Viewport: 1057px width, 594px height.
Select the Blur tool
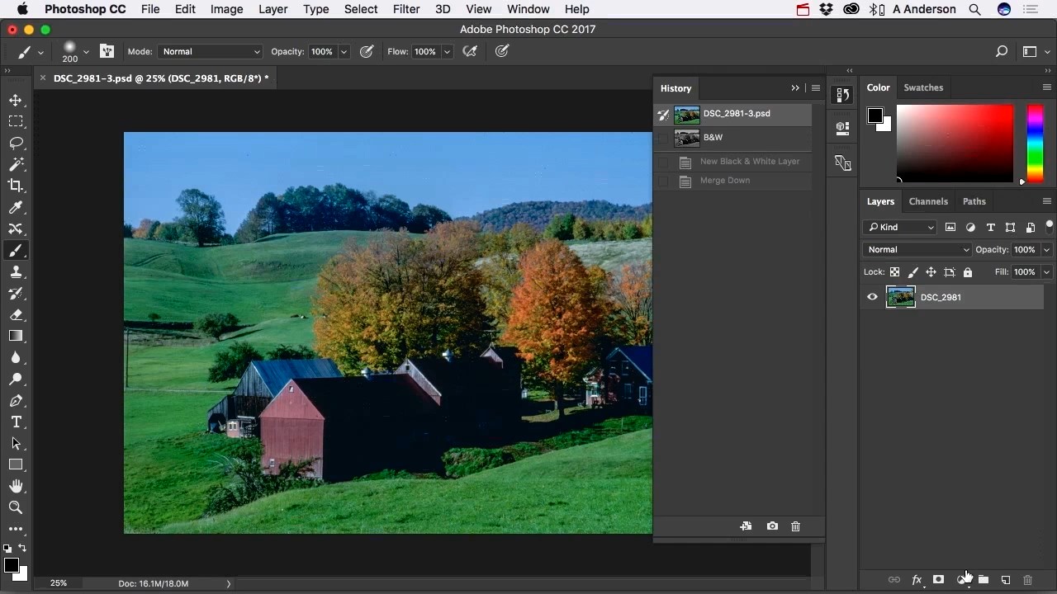tap(16, 357)
